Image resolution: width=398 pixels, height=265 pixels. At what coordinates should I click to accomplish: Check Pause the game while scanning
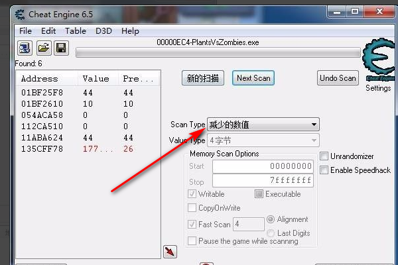pos(192,240)
